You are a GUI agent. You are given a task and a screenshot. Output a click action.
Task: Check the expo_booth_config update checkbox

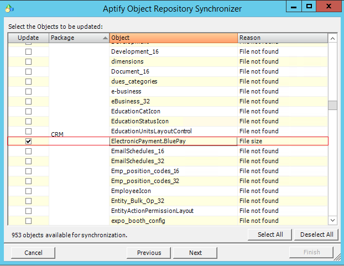click(28, 221)
